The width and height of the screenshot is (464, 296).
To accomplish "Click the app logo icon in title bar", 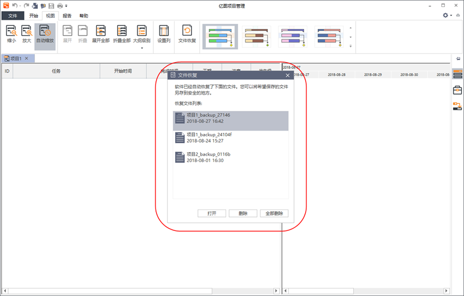I will pos(6,5).
